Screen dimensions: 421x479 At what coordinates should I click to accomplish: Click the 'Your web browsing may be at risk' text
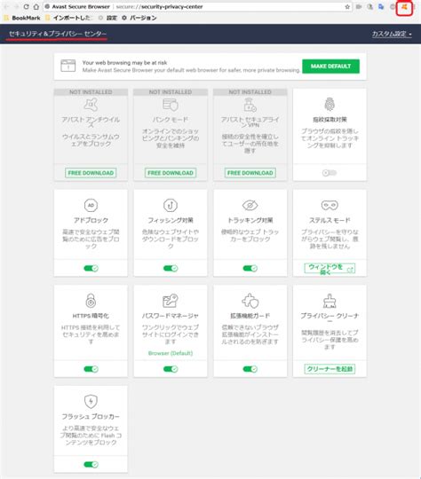click(x=124, y=63)
